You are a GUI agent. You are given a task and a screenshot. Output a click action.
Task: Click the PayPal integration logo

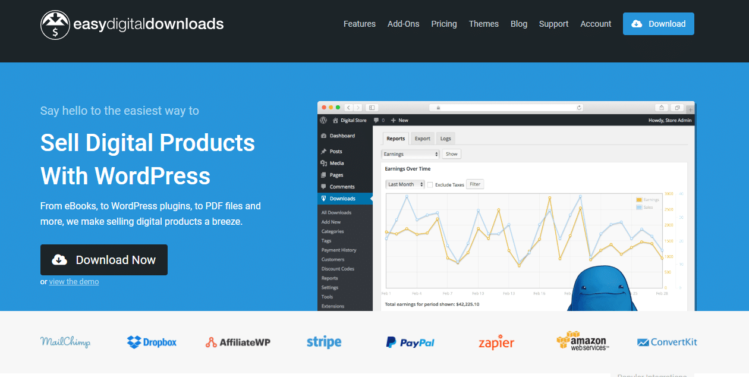coord(410,342)
